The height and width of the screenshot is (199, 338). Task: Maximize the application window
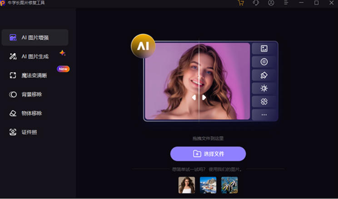tap(317, 3)
